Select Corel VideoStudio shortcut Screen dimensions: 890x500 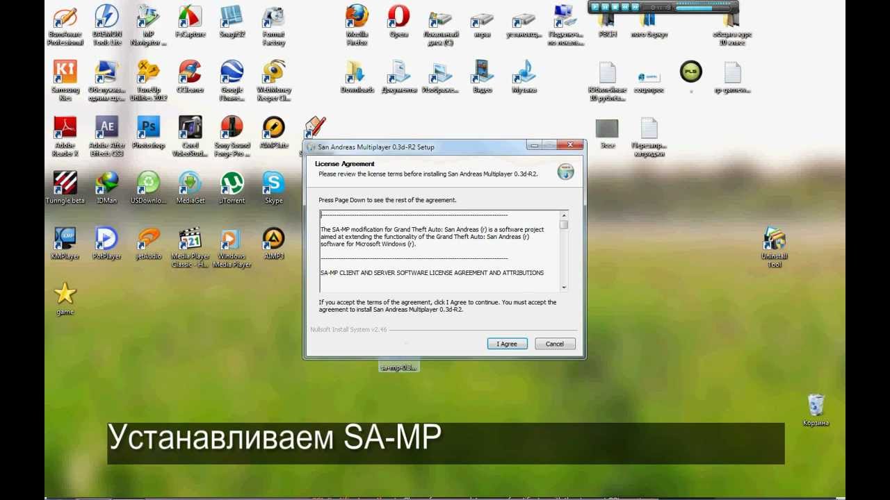coord(190,135)
